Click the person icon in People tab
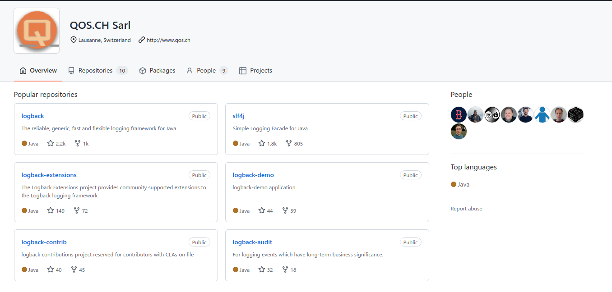This screenshot has width=612, height=292. pyautogui.click(x=190, y=71)
